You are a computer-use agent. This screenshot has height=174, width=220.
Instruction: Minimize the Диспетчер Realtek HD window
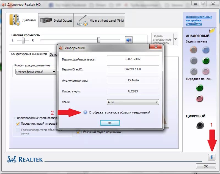click(196, 4)
